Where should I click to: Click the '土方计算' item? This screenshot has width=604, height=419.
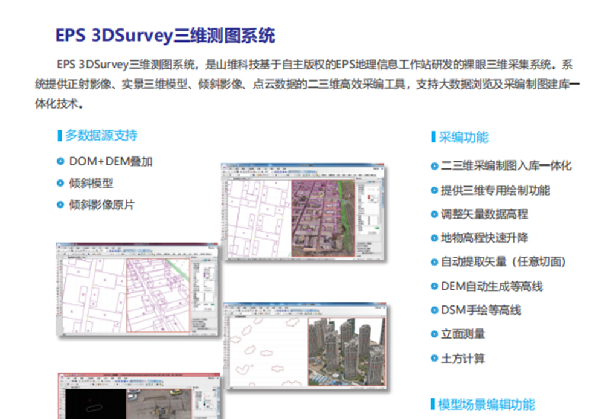pos(463,359)
